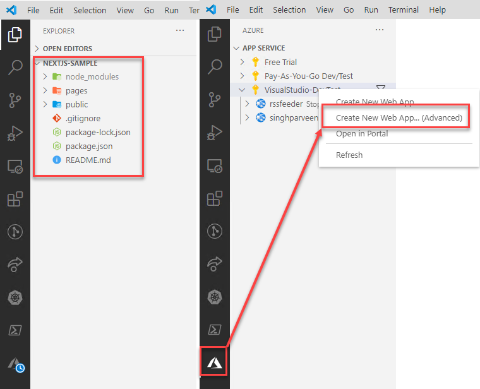Screen dimensions: 480x389
Task: Open File menu in right window
Action: click(232, 10)
